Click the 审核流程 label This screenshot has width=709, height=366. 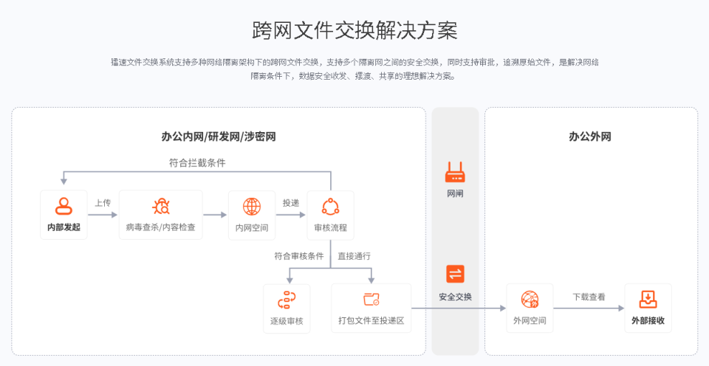(x=331, y=228)
